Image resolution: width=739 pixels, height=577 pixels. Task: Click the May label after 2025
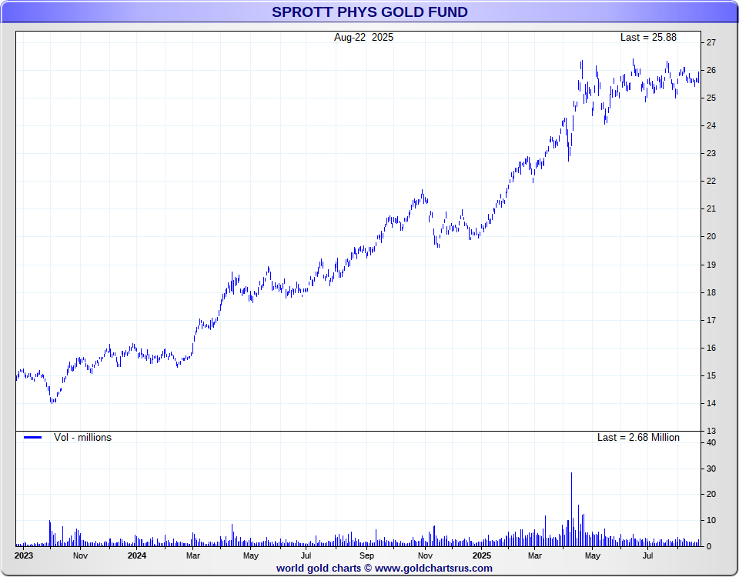(x=593, y=556)
